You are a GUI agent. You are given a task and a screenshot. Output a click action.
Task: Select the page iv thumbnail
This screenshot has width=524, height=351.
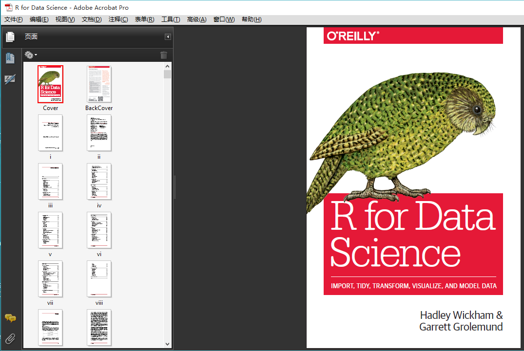click(x=99, y=182)
